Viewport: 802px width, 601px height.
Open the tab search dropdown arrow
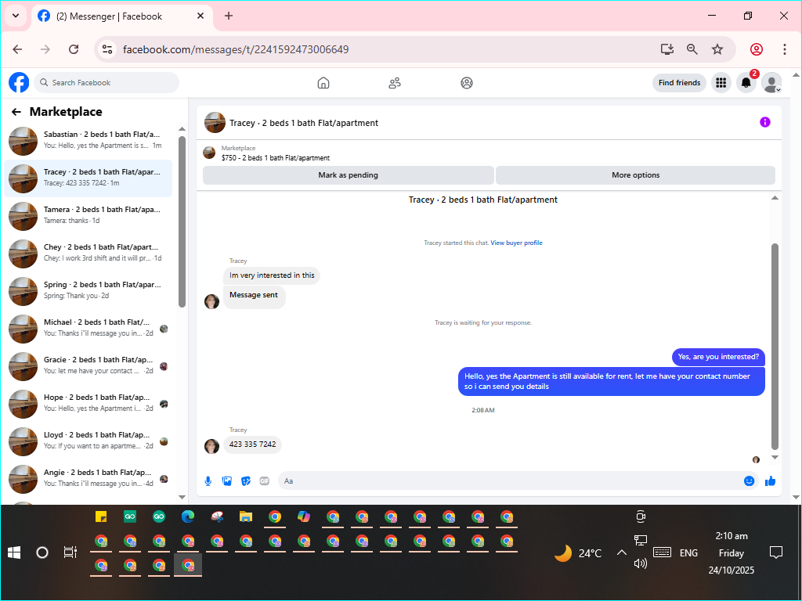16,16
